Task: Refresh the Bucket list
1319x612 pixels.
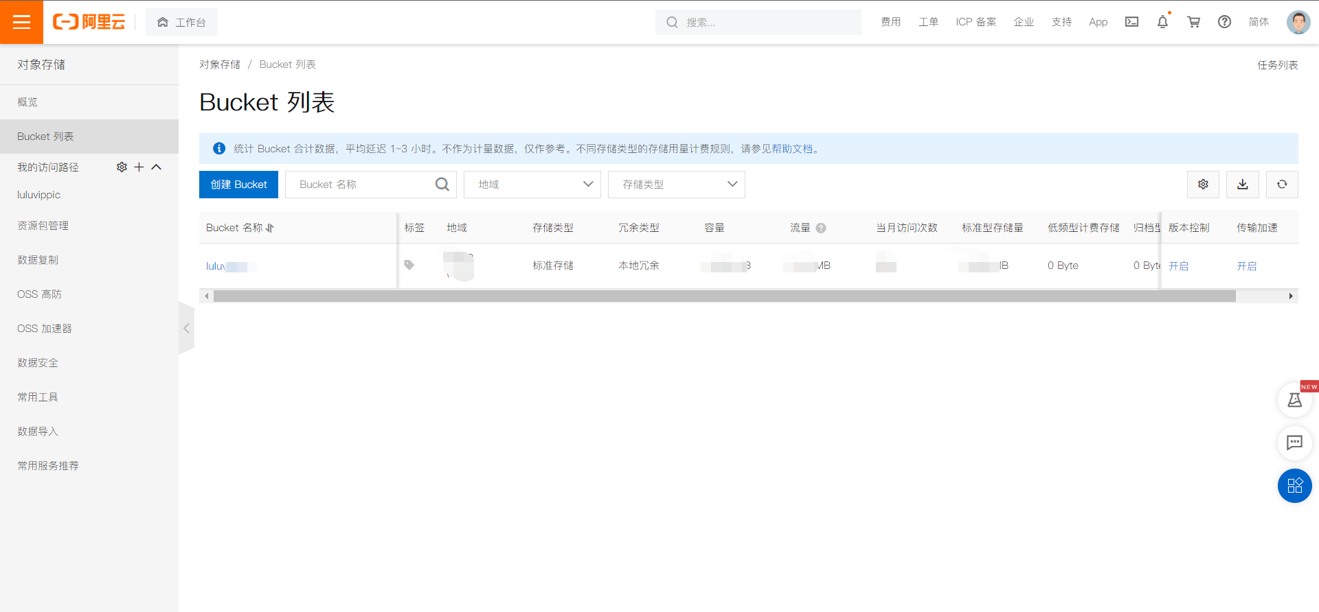Action: pos(1282,185)
